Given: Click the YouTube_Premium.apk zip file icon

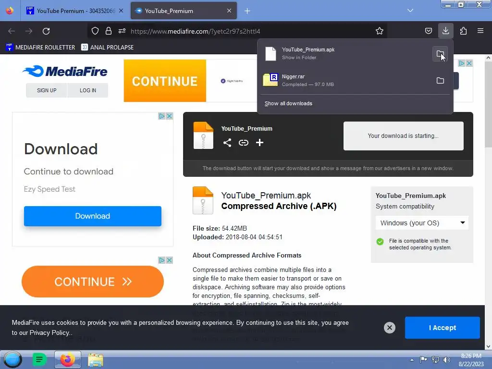Looking at the screenshot, I should (x=203, y=200).
